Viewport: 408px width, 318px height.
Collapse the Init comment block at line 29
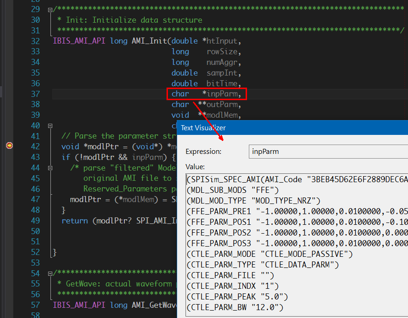(x=50, y=10)
